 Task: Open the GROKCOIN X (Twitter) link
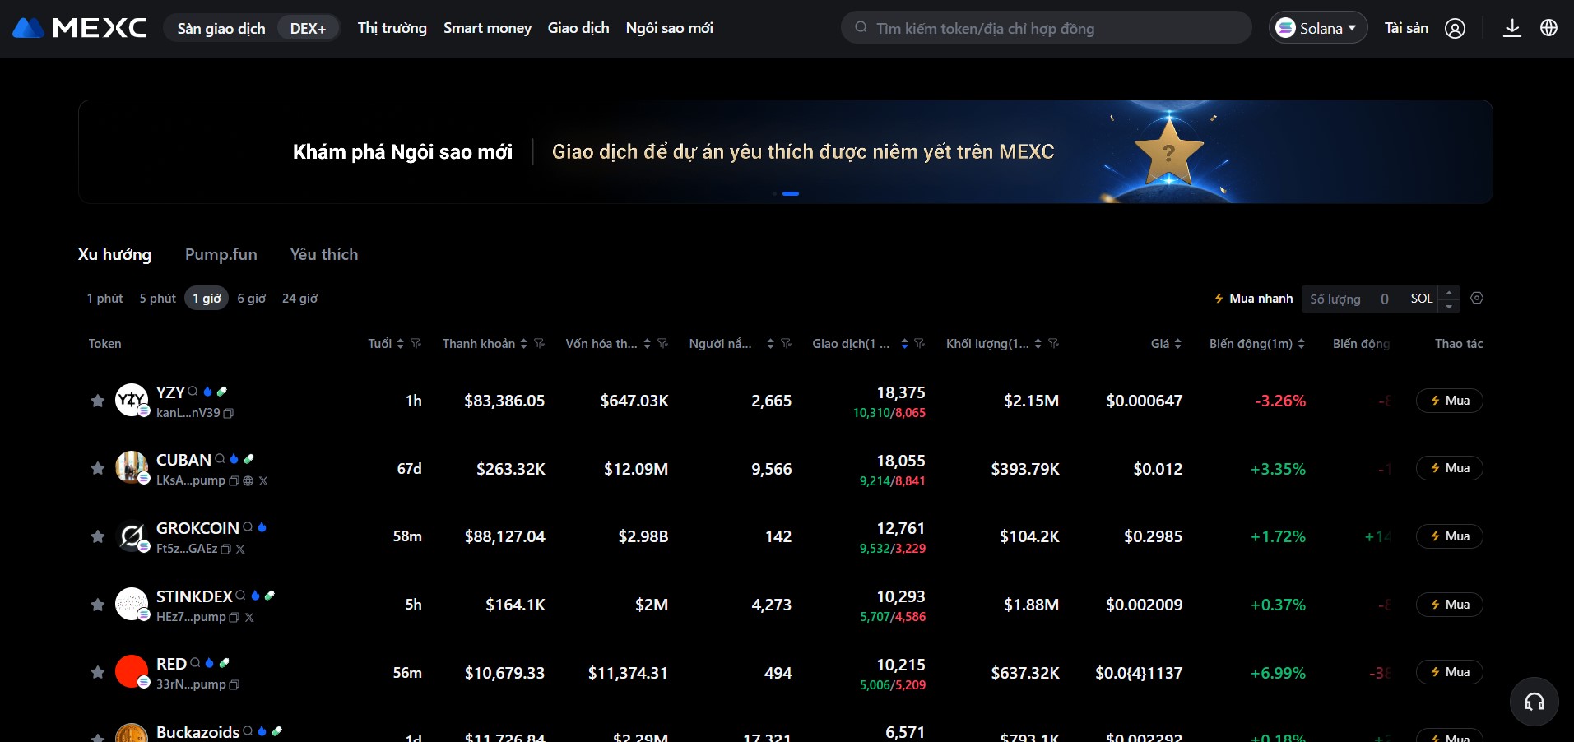point(240,549)
